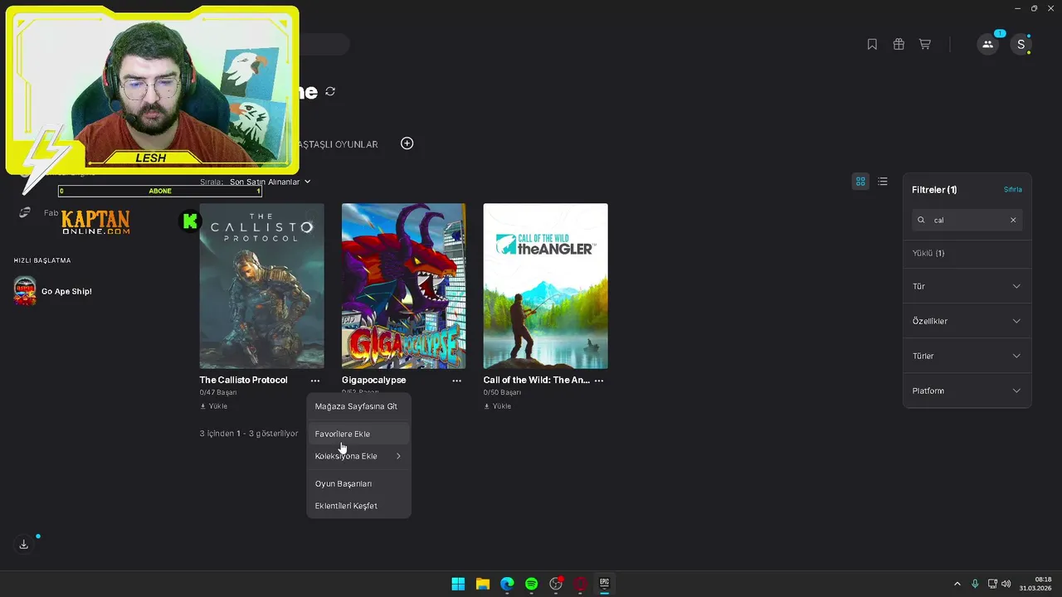
Task: Reset filters with Sıfırla link
Action: 1012,190
